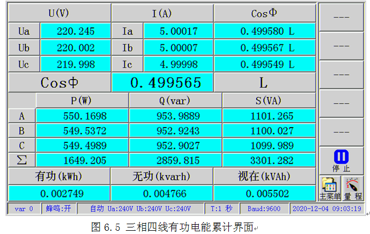
Task: Click the Ib current value 5.00007
Action: [178, 48]
